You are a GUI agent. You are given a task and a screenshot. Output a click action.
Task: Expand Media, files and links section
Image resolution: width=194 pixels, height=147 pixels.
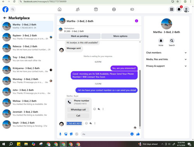166,59
